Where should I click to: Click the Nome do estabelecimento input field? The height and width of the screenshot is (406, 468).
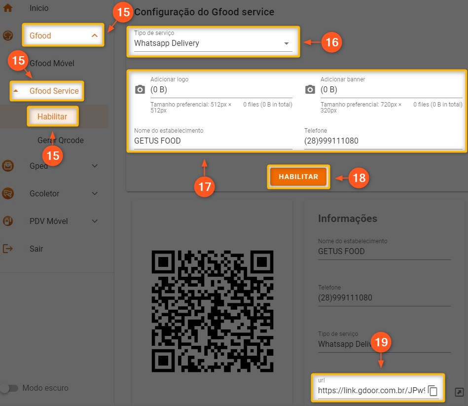pyautogui.click(x=213, y=141)
